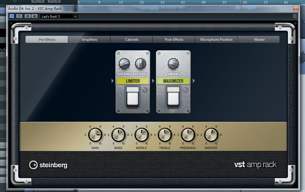Click bar 73 on the project ruler
Screen dimensions: 305x192
pos(265,2)
